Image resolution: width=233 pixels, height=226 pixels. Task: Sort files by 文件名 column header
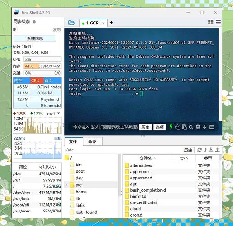[x=148, y=158]
